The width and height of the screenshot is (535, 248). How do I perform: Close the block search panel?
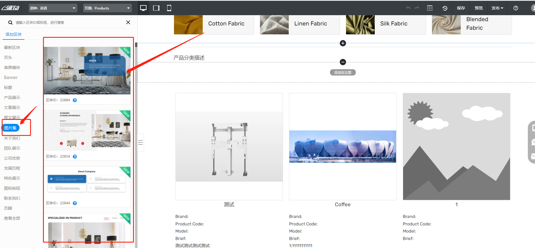pos(128,22)
